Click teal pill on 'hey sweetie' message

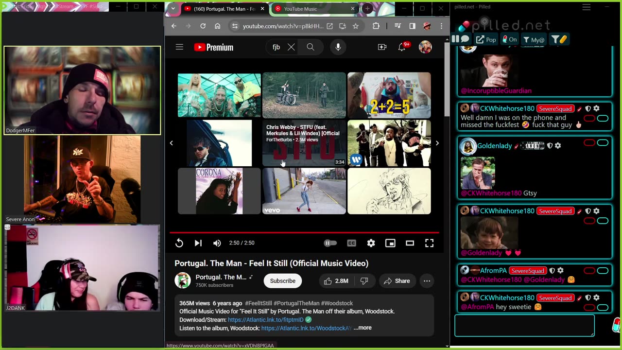tap(603, 307)
